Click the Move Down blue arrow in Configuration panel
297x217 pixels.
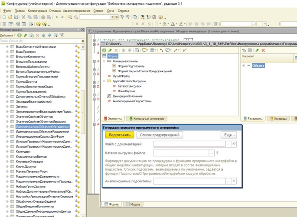click(49, 35)
